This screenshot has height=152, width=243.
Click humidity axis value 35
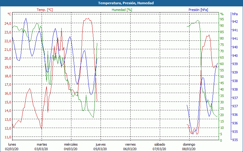[x=222, y=96]
